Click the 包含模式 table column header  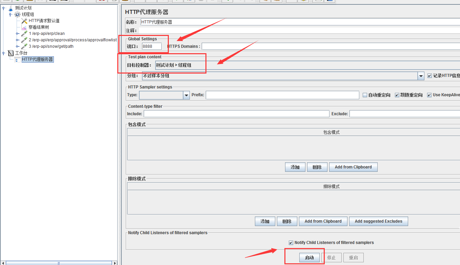coord(294,132)
